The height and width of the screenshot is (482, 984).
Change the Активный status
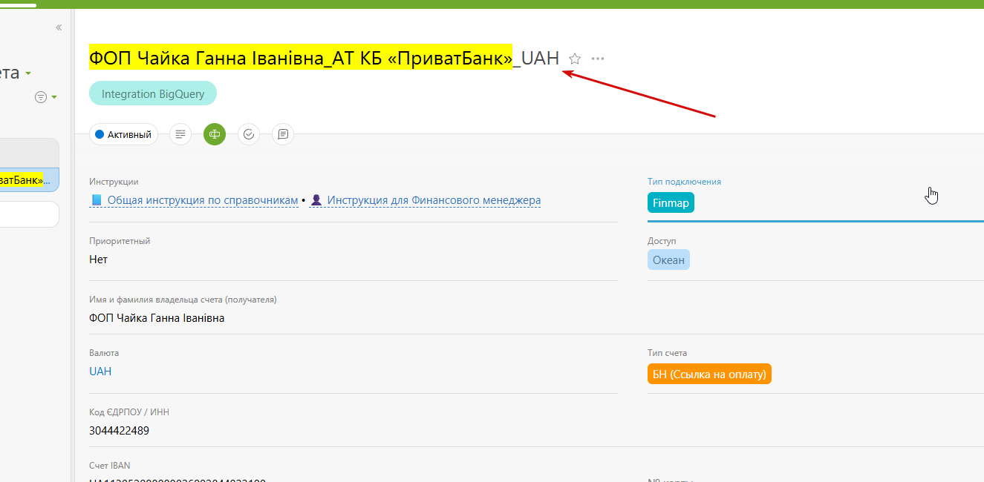[123, 134]
